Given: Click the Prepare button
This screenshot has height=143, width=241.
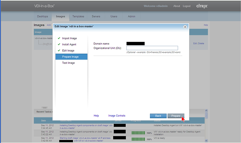Looking at the screenshot, I should [x=176, y=116].
